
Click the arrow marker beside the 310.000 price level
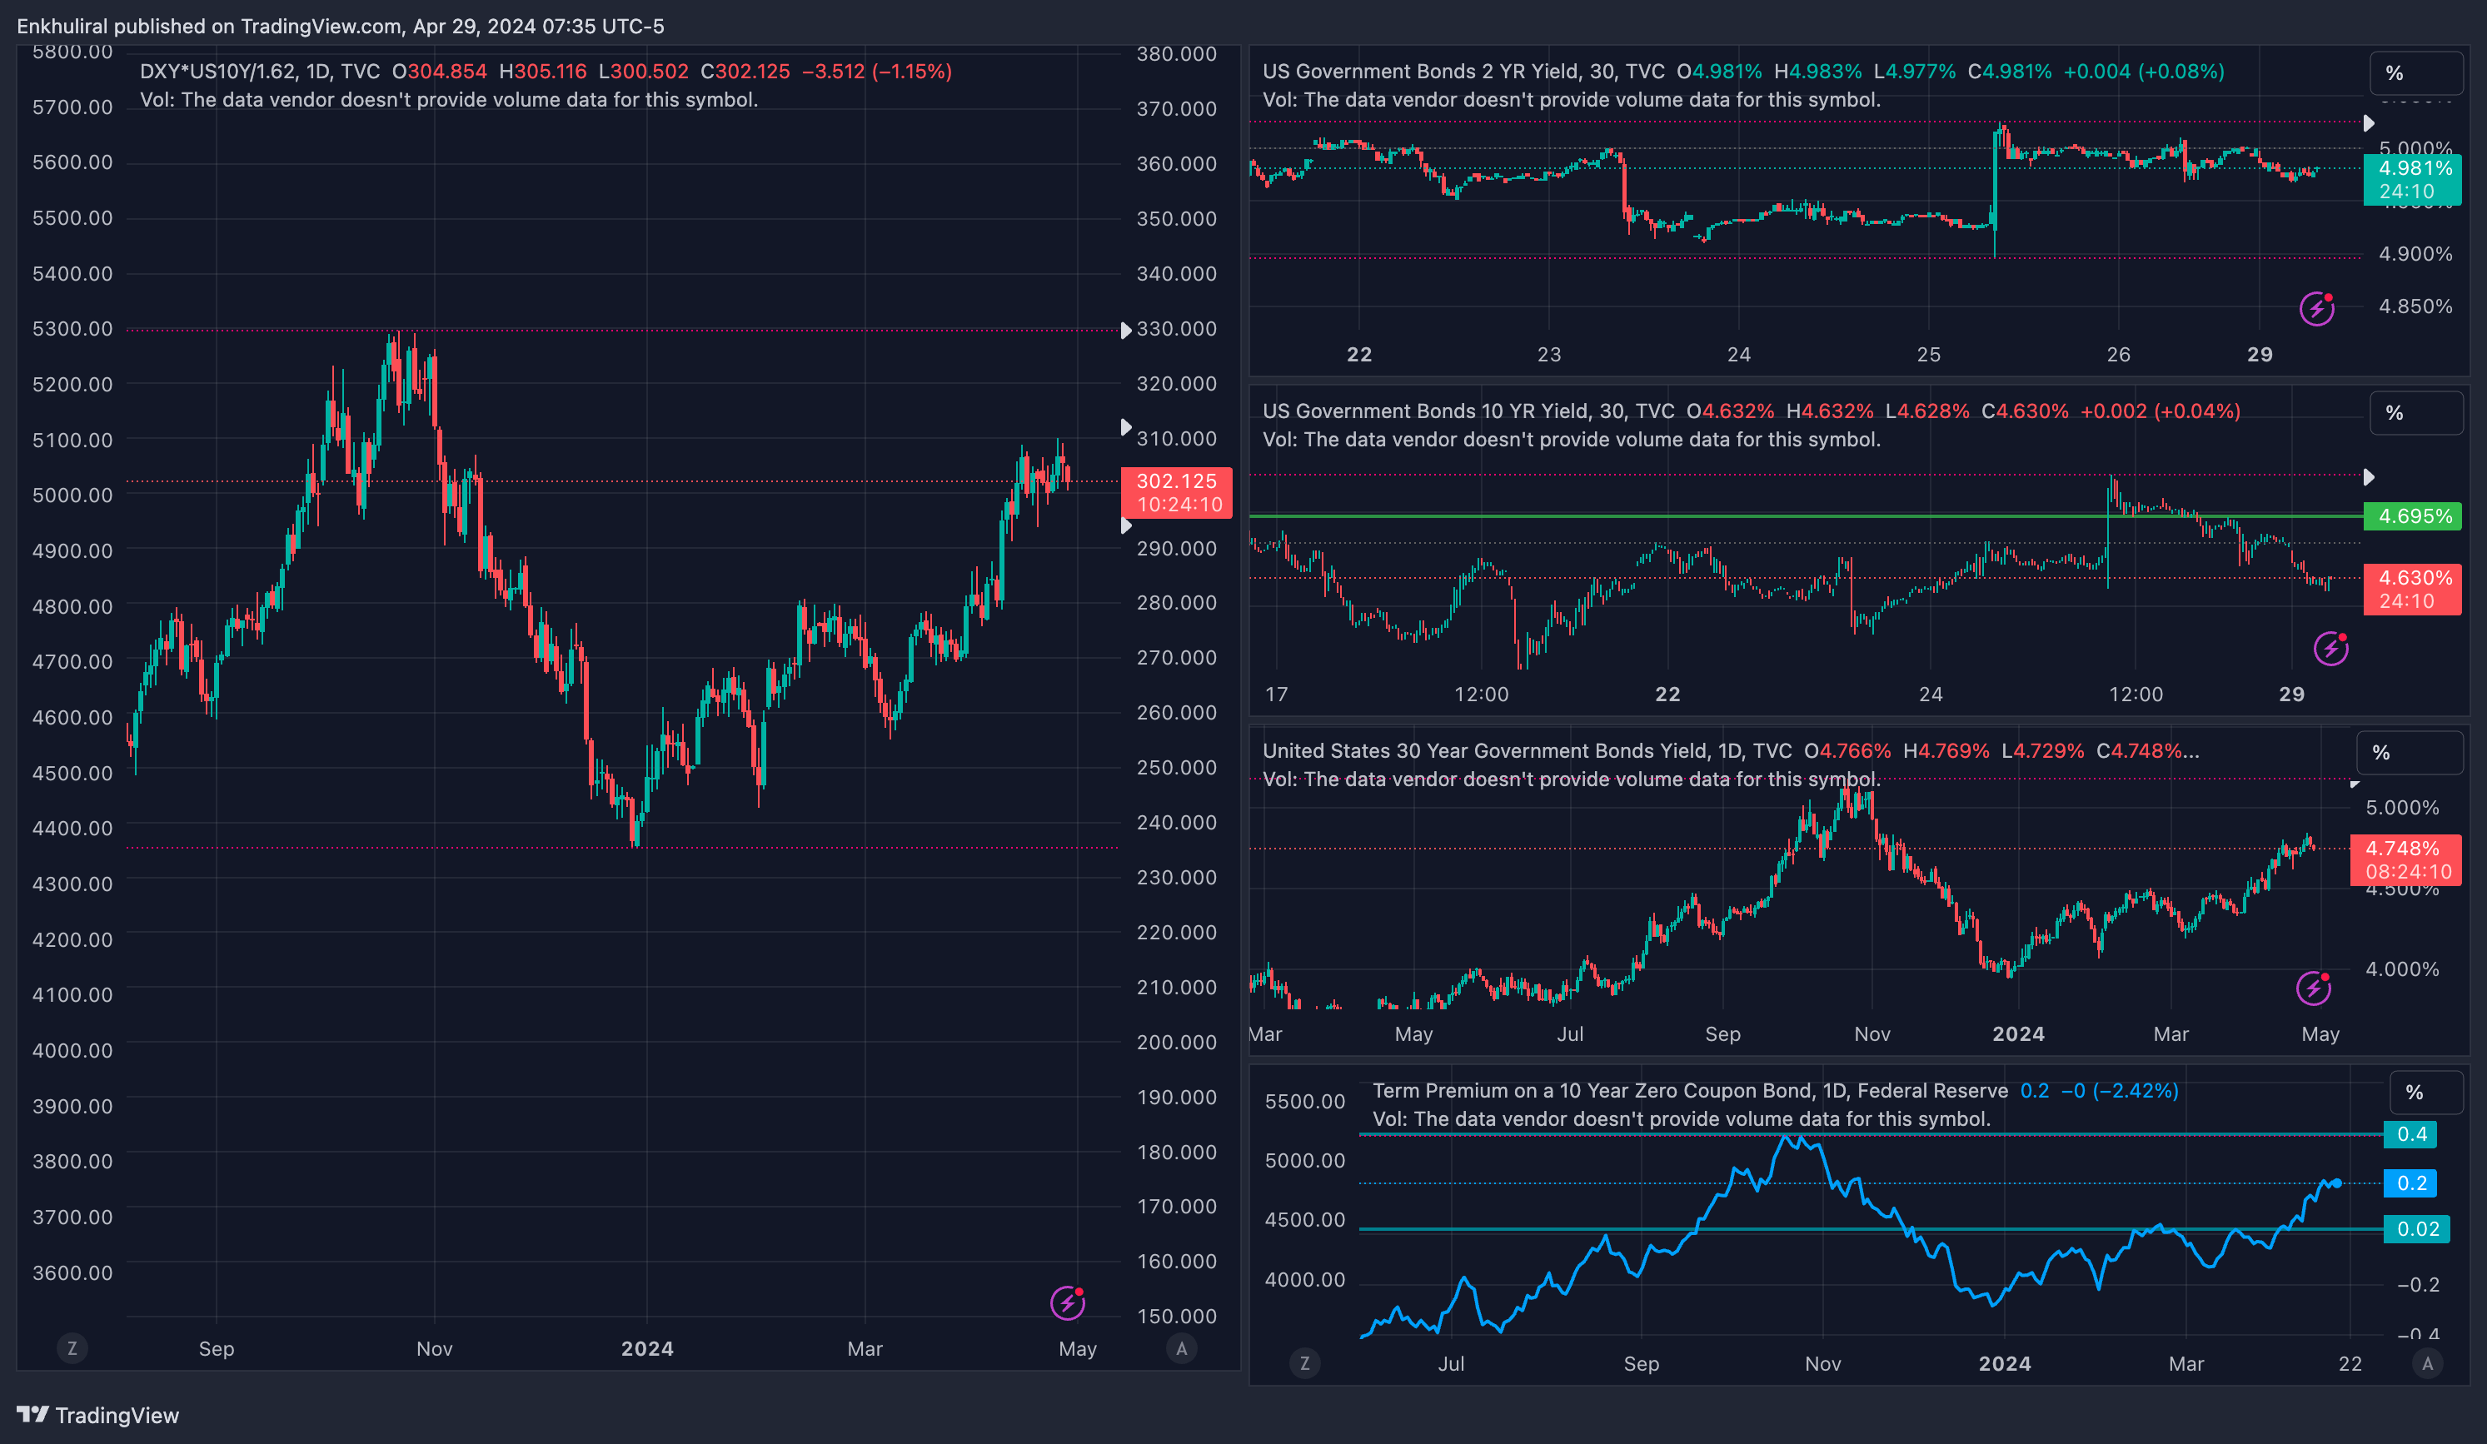pyautogui.click(x=1126, y=427)
